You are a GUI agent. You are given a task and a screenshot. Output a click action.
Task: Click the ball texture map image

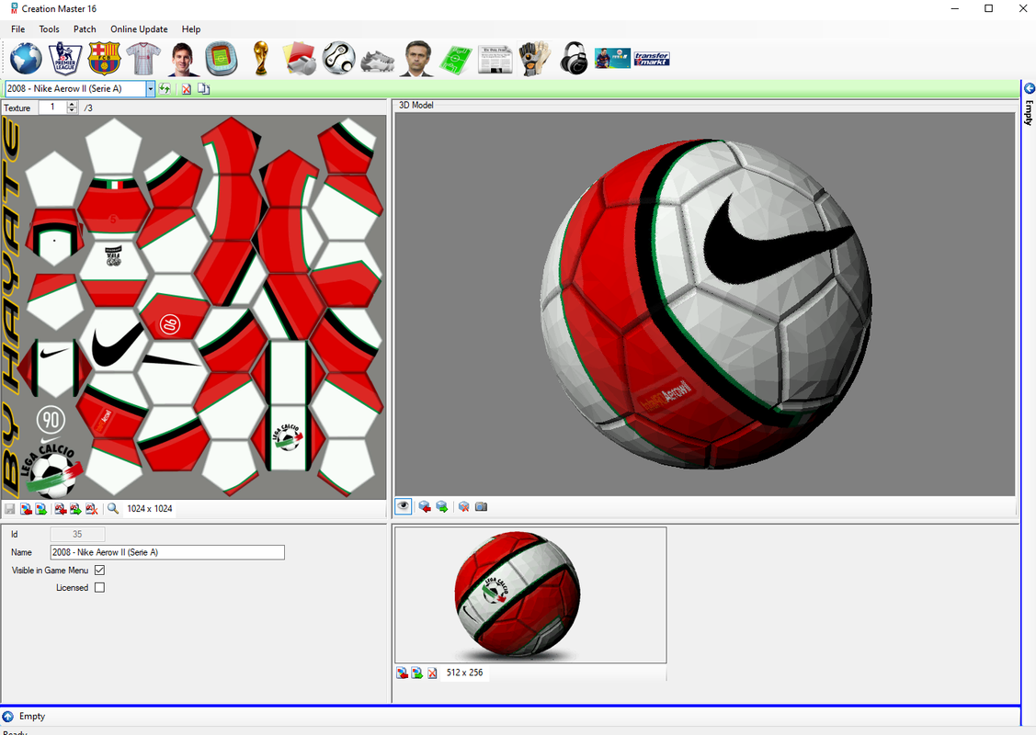tap(194, 307)
